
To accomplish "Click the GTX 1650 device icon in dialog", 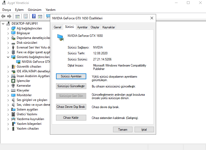I will [x=61, y=38].
